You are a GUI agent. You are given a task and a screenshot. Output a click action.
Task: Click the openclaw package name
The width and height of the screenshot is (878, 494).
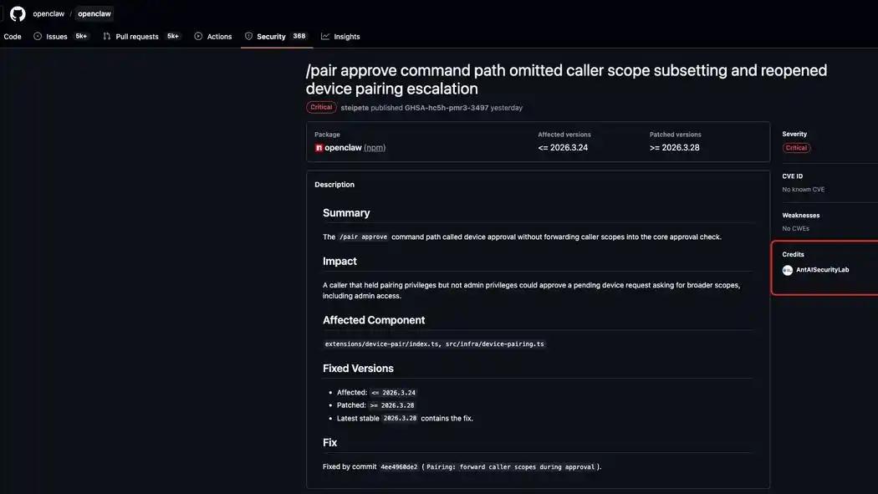click(x=343, y=148)
